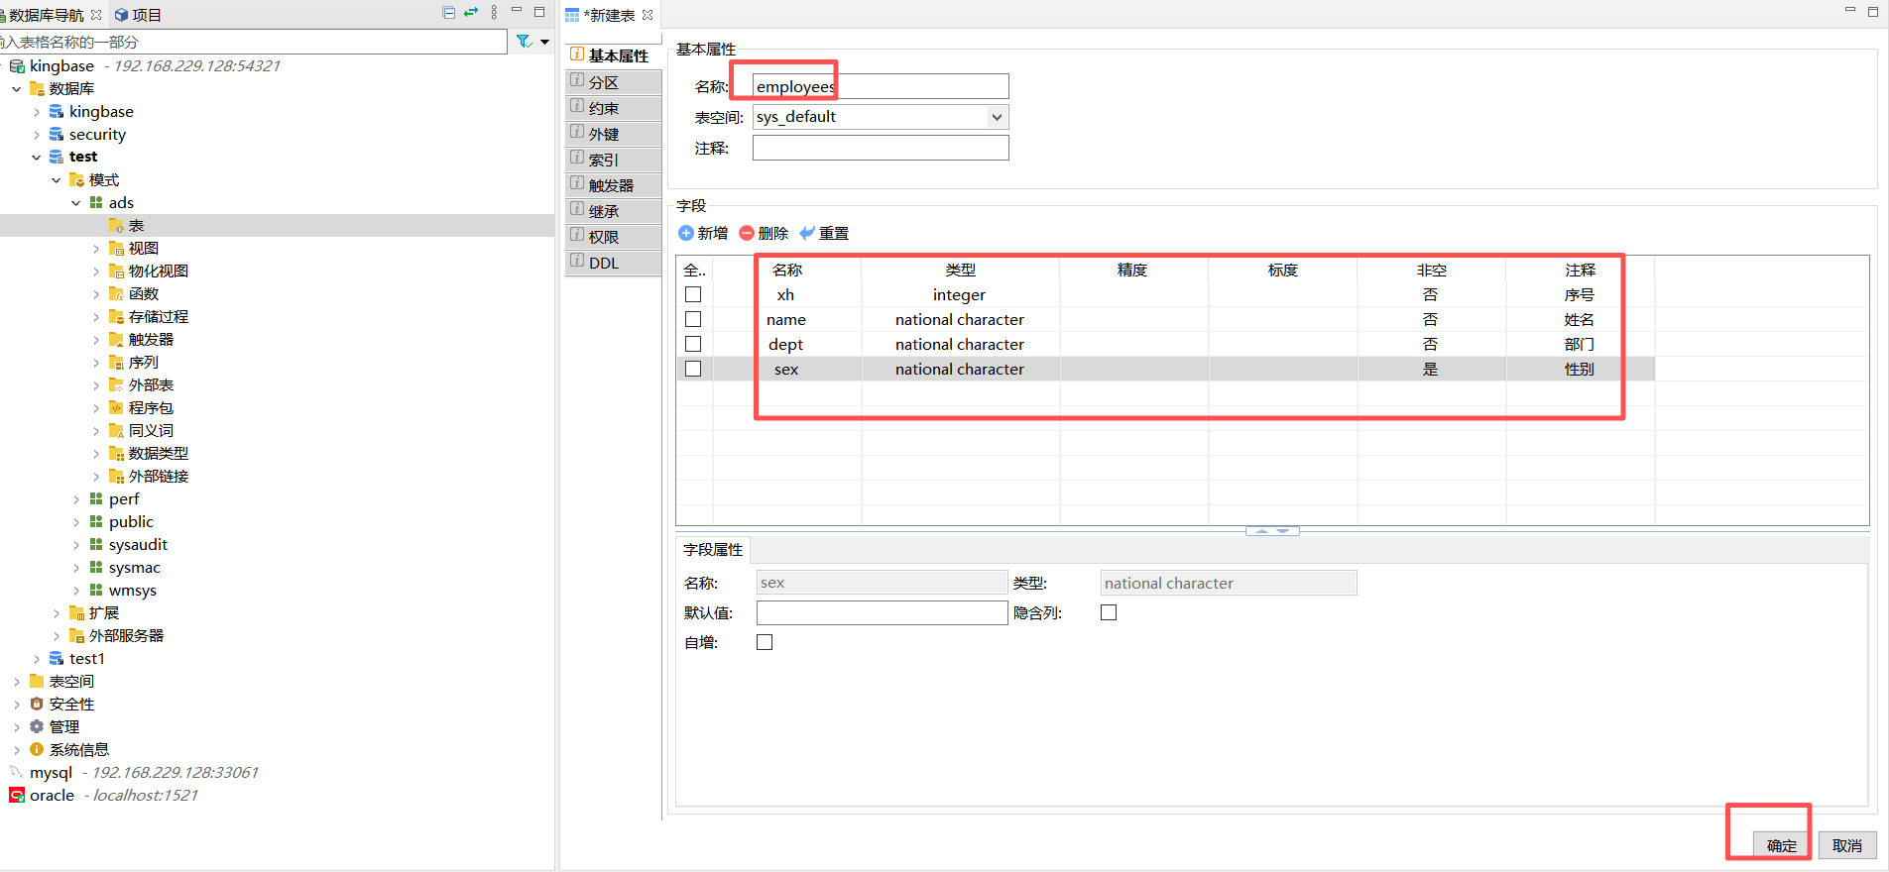Click the collapse all icon in navigator
The image size is (1889, 872).
point(449,13)
